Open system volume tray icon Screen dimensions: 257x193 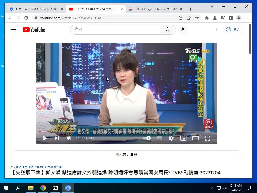tap(224, 188)
